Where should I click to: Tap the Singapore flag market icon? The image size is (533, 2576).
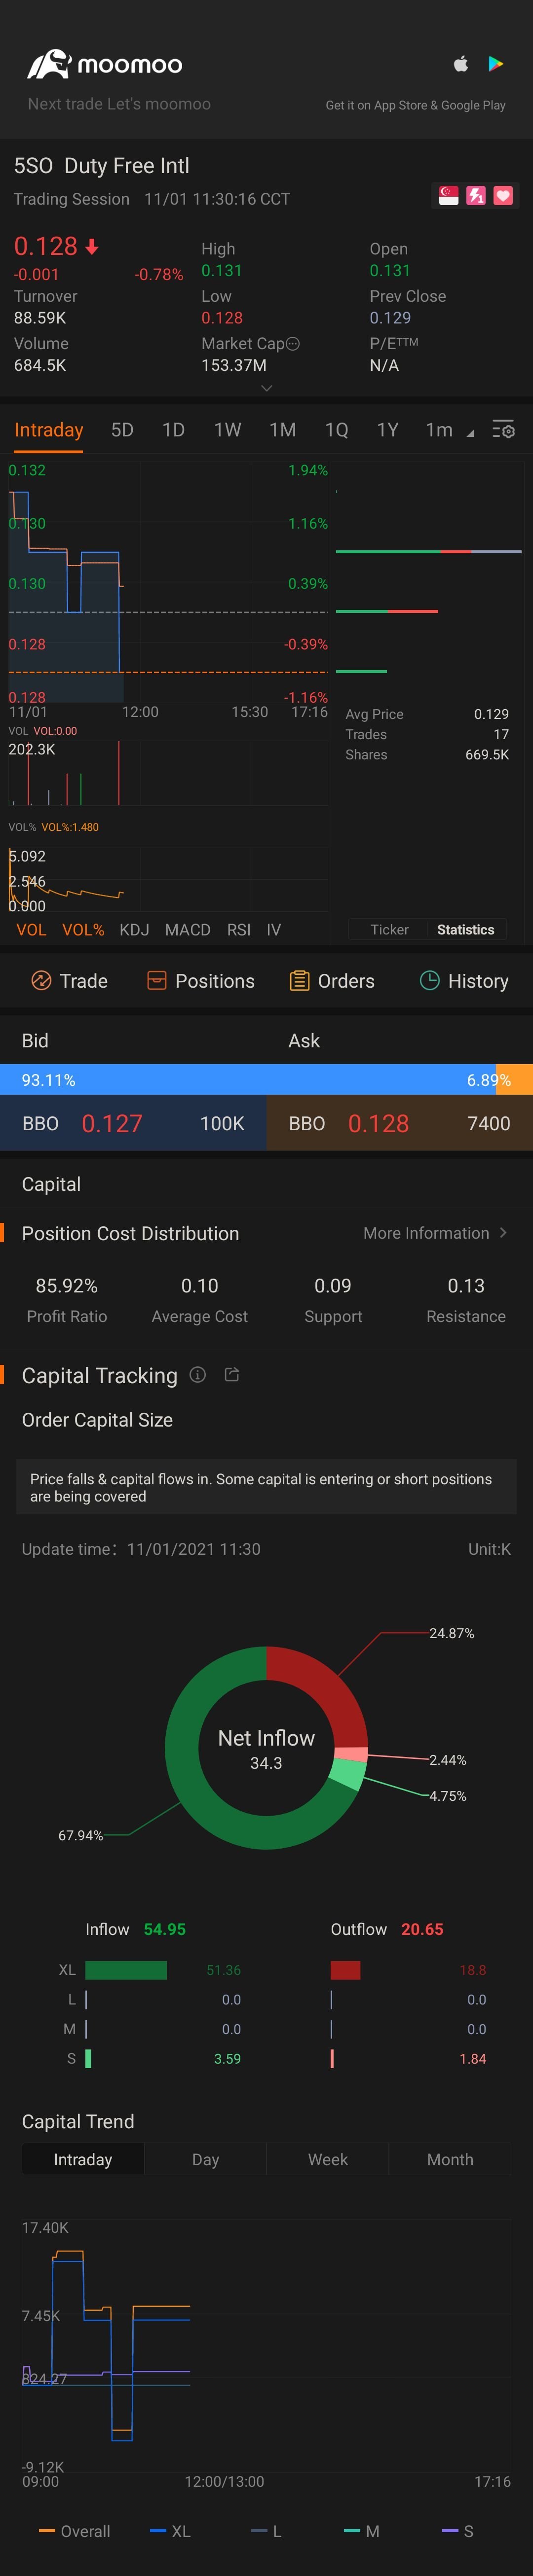(449, 196)
